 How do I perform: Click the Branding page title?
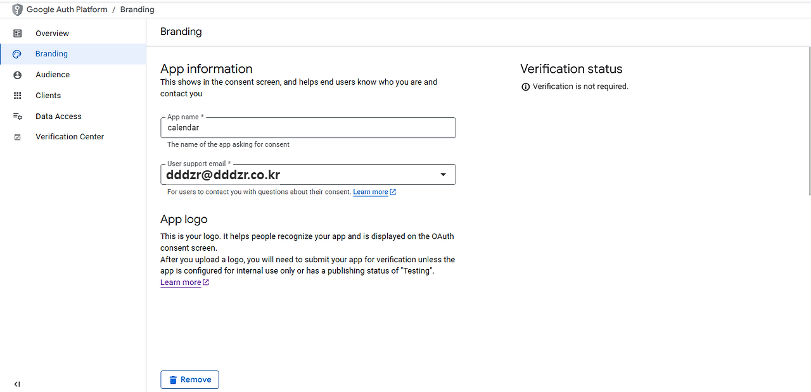181,32
